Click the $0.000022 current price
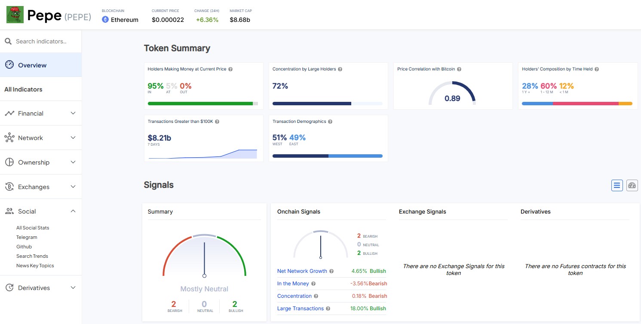This screenshot has width=641, height=324. click(168, 20)
